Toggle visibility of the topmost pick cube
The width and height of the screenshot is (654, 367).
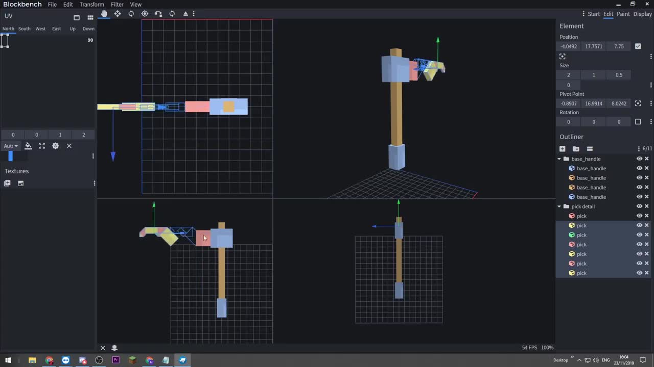[x=639, y=216]
